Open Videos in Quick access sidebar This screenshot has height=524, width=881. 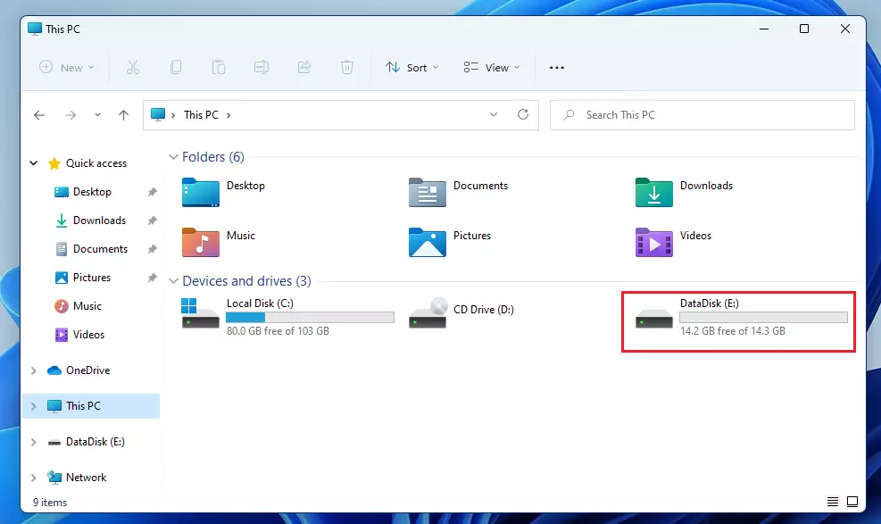[x=88, y=335]
